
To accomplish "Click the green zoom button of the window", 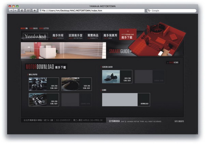I will click(x=17, y=6).
